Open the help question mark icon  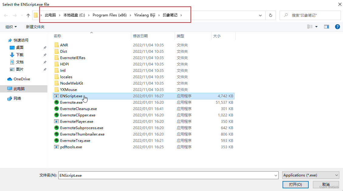(337, 27)
